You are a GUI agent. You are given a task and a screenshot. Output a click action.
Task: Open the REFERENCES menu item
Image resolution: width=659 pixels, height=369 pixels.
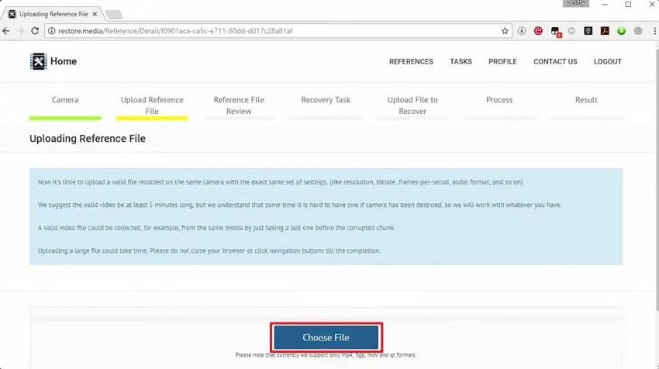[x=411, y=61]
